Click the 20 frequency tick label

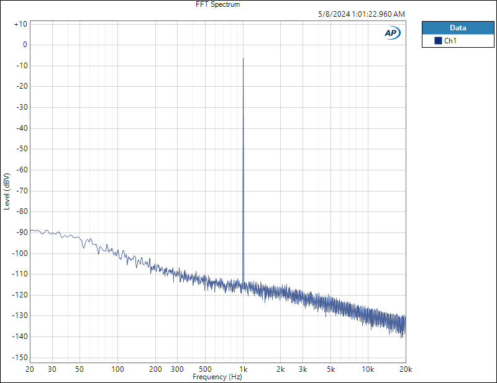coord(30,369)
